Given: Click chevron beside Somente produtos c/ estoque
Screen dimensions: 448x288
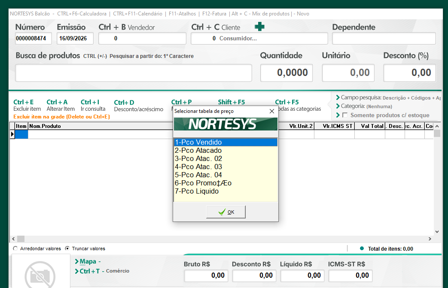Looking at the screenshot, I should point(338,115).
